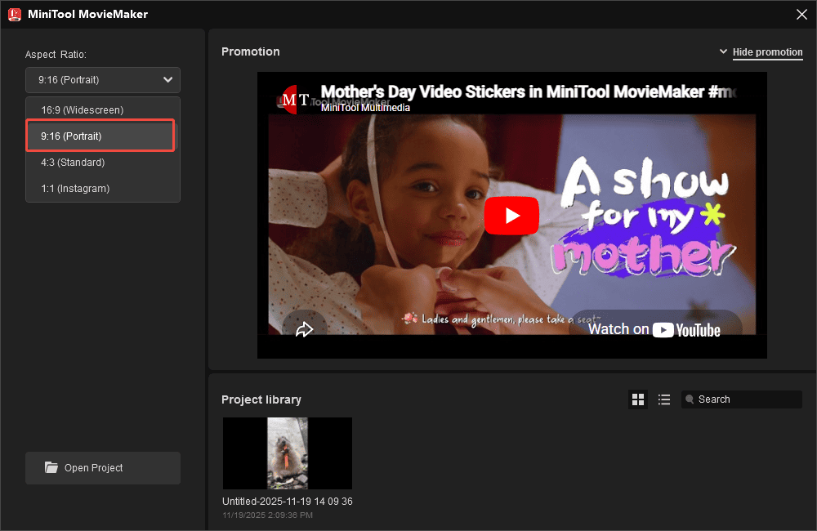Open the Untitled-2025-11-19 project thumbnail

point(287,453)
